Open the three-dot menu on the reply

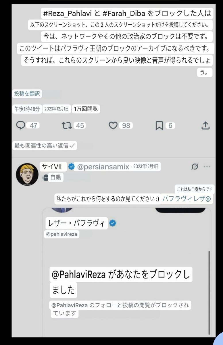[x=207, y=166]
